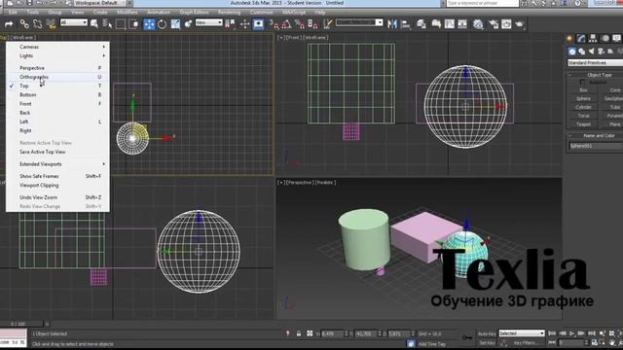Open the Layer Manager
The image size is (623, 350).
coord(421,24)
